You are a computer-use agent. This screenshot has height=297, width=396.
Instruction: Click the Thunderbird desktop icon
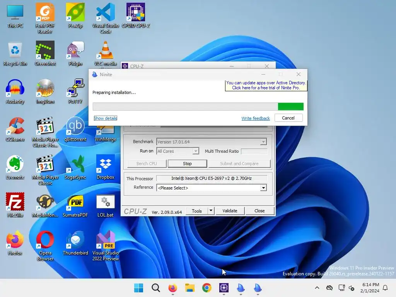coord(75,243)
